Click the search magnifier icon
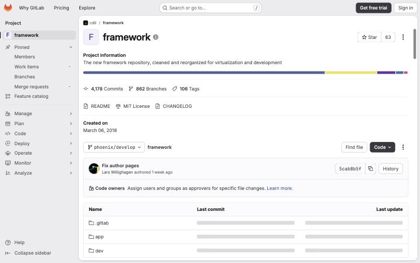This screenshot has width=420, height=263. 165,8
